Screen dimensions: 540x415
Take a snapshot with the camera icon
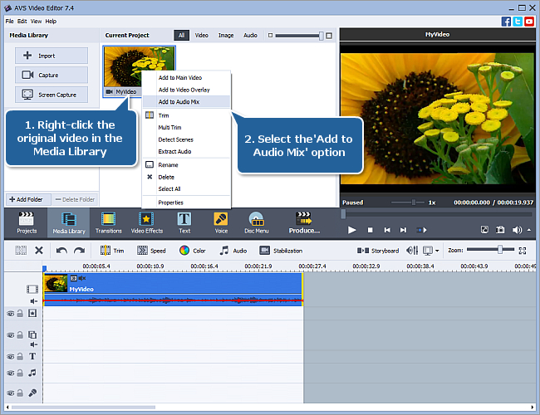(499, 230)
